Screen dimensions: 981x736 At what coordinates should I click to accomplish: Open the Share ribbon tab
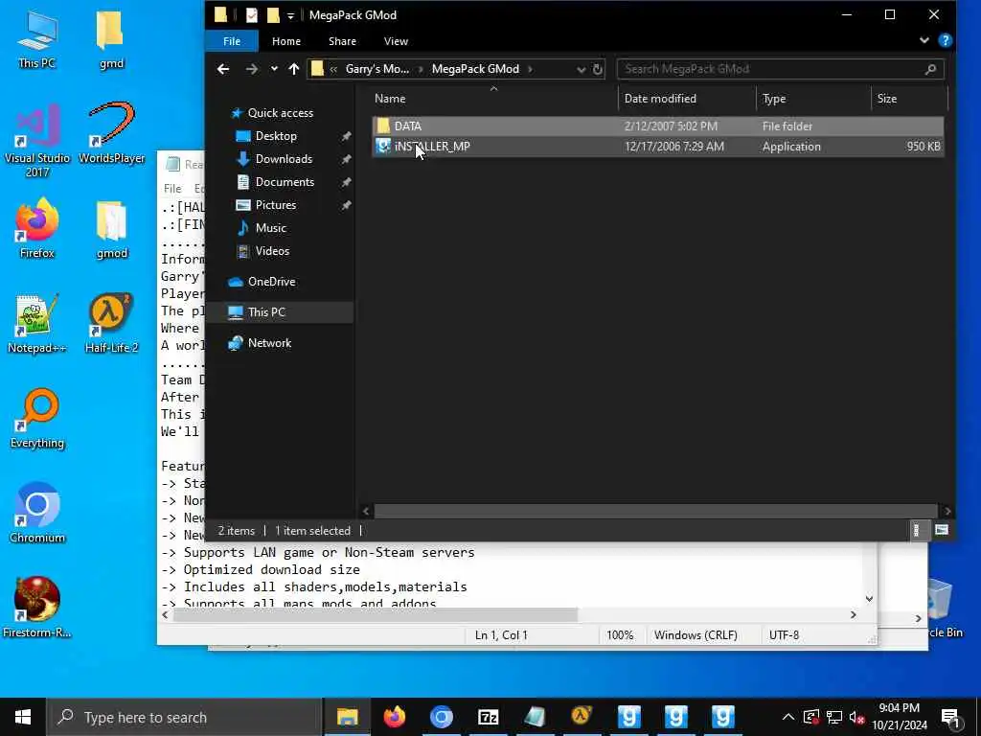click(342, 41)
